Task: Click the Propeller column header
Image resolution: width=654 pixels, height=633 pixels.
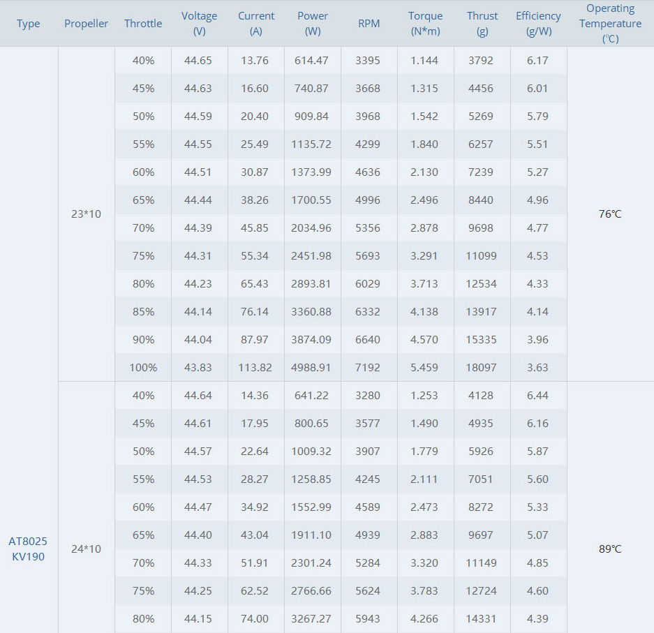Action: pos(86,23)
